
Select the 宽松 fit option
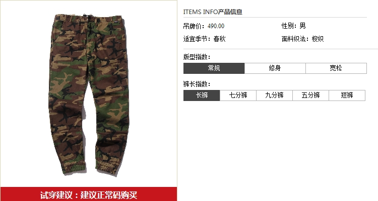tap(336, 68)
